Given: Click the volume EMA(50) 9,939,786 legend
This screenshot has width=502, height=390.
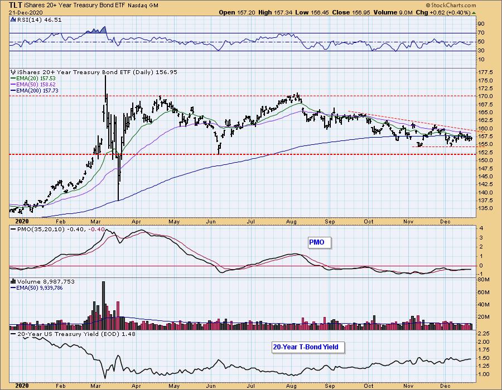Looking at the screenshot, I should pos(36,287).
